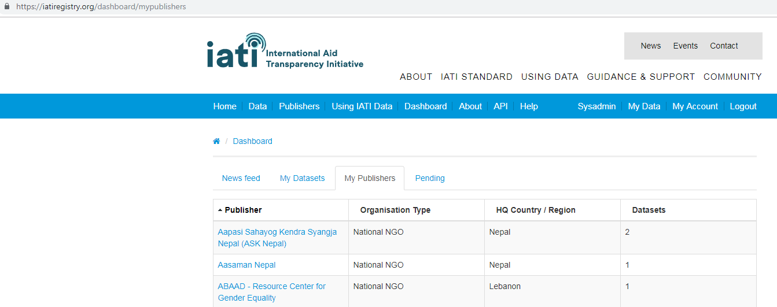Open the Events link
This screenshot has width=777, height=307.
[685, 46]
